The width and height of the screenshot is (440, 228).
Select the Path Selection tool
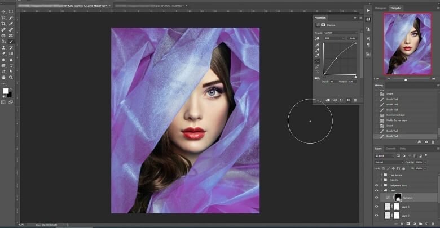[x=11, y=71]
